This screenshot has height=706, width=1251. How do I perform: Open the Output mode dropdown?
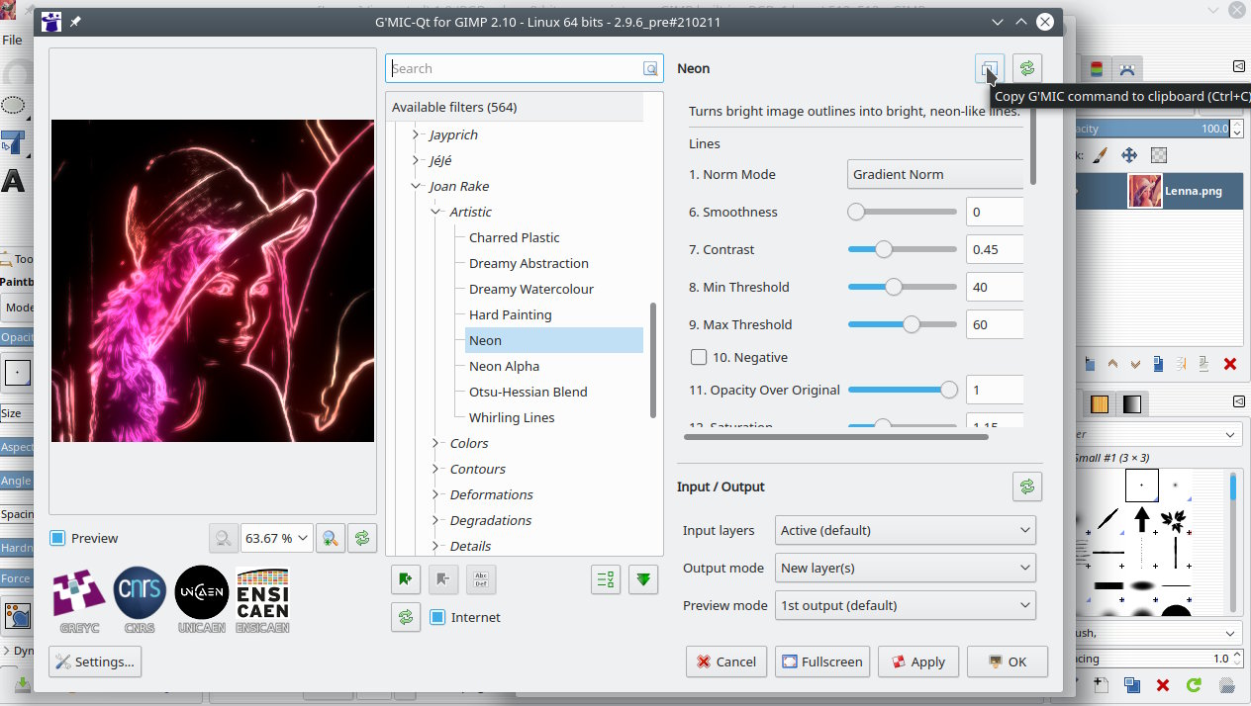tap(906, 568)
